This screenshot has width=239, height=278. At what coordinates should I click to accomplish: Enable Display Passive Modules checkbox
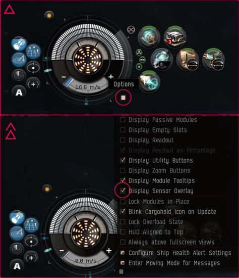click(123, 120)
